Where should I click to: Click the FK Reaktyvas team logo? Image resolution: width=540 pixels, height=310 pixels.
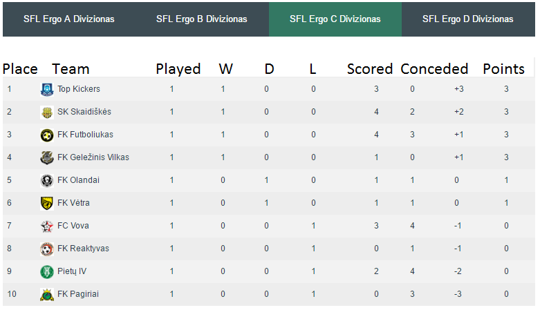47,249
